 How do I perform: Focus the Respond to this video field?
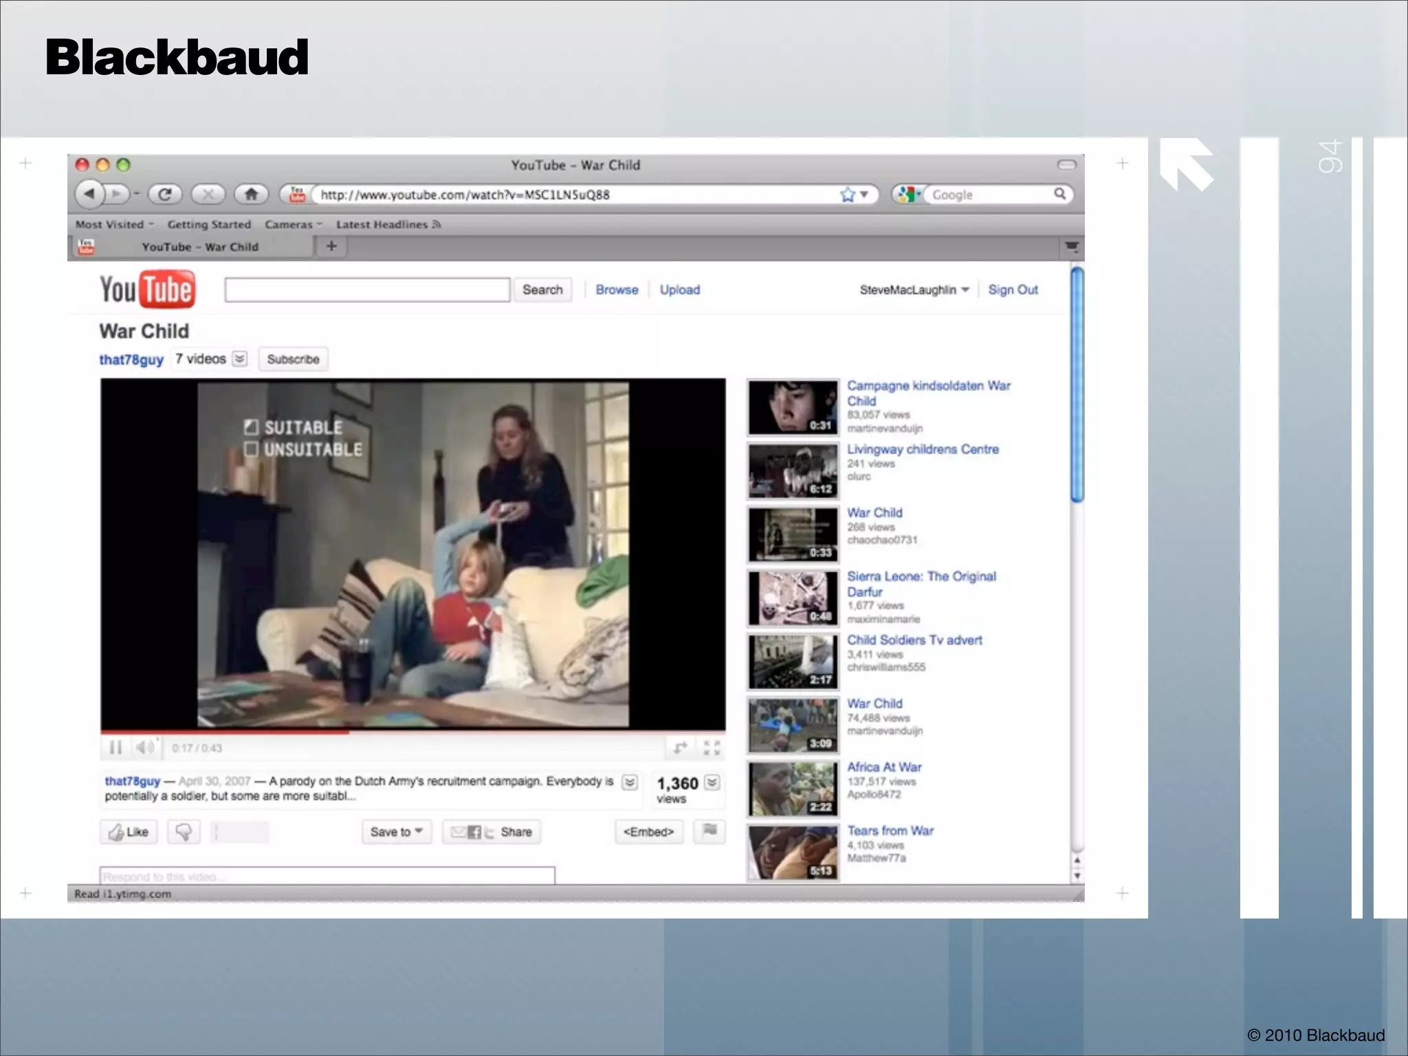[327, 876]
